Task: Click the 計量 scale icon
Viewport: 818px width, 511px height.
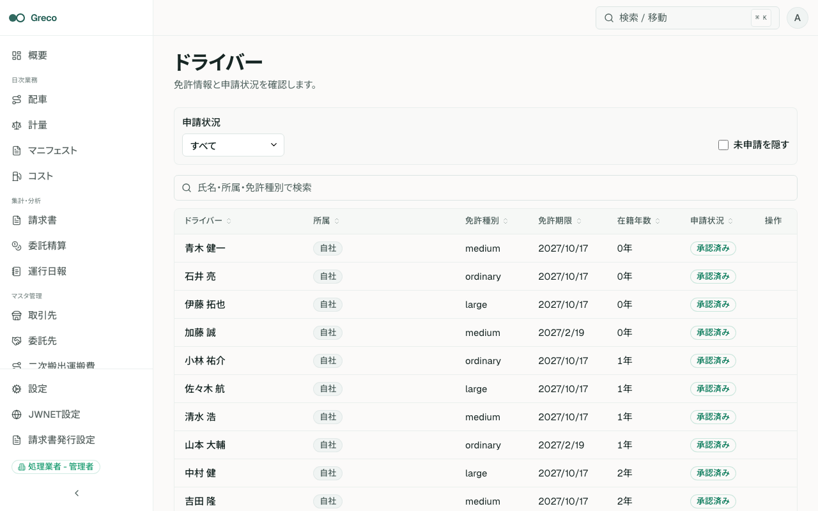Action: (x=17, y=125)
